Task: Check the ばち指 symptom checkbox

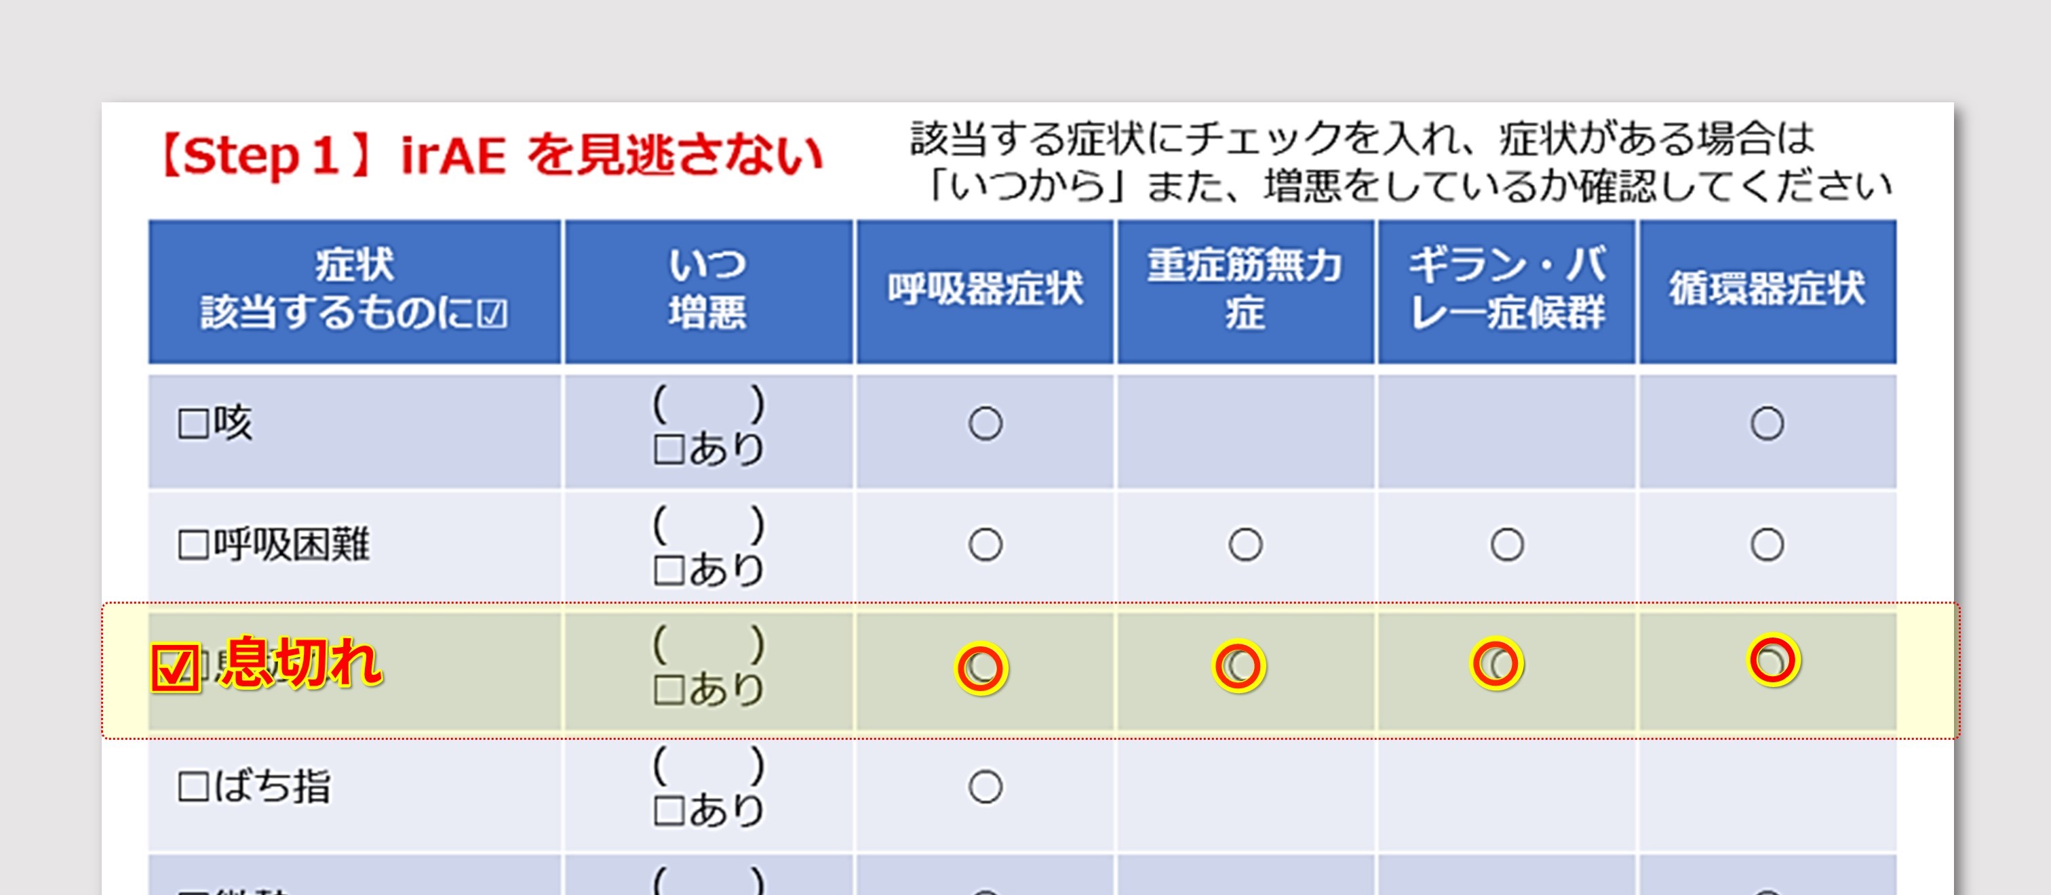Action: click(x=193, y=787)
